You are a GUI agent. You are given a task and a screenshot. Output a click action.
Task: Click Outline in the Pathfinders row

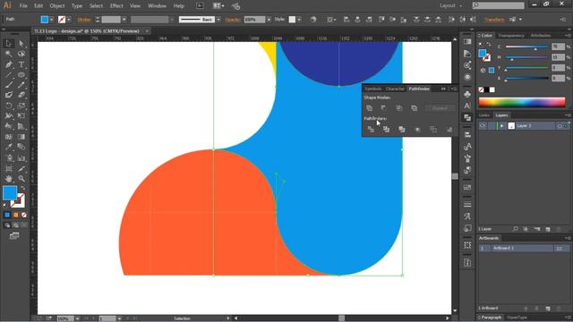tap(433, 129)
